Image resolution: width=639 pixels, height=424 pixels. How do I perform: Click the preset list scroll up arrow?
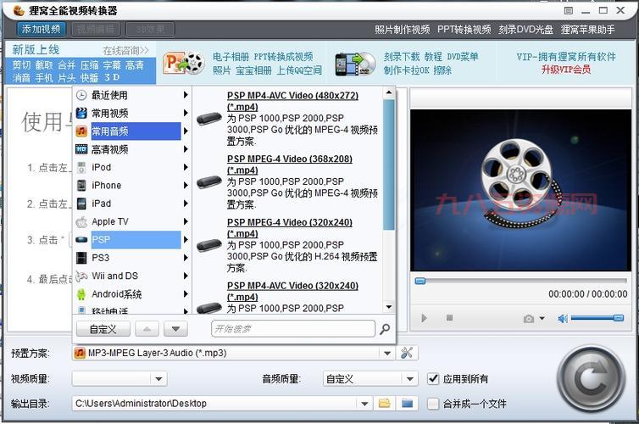[x=389, y=92]
